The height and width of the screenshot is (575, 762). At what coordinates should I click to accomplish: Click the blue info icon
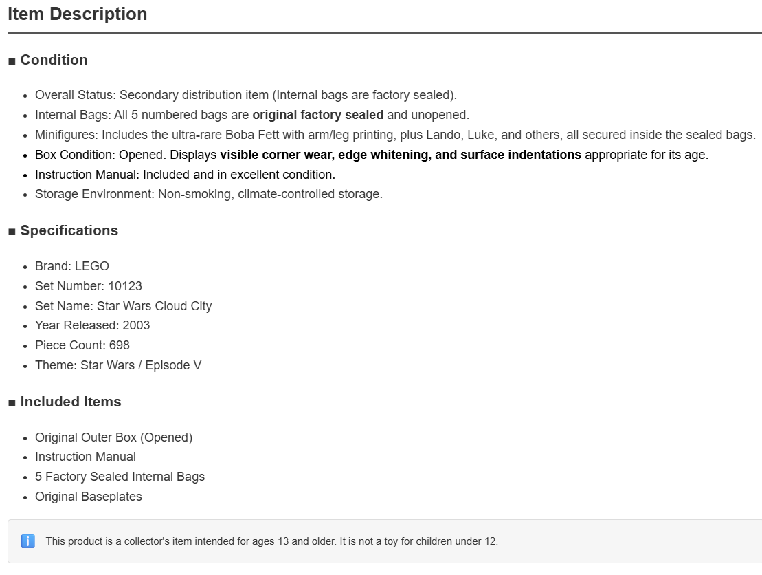pos(28,541)
